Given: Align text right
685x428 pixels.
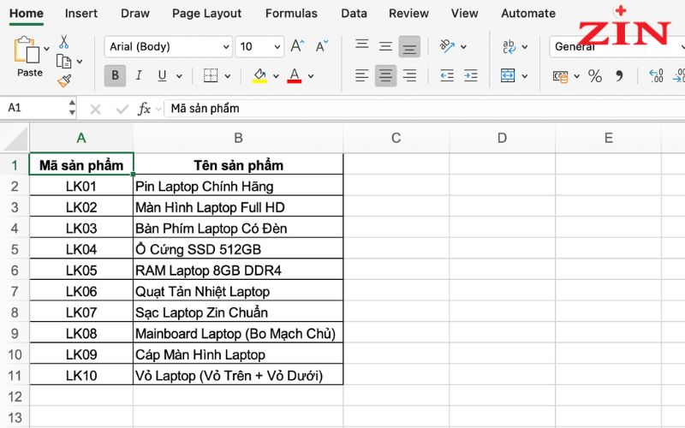Looking at the screenshot, I should coord(409,75).
